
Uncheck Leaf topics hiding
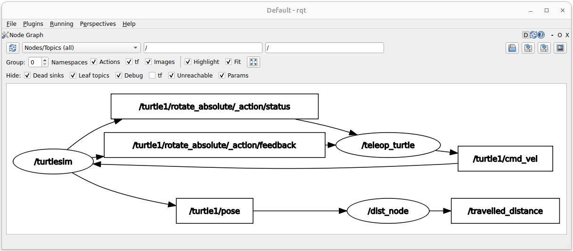(x=73, y=75)
